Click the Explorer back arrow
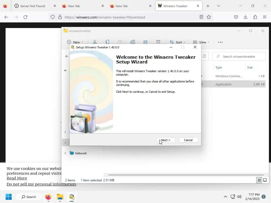The height and width of the screenshot is (203, 271). pyautogui.click(x=67, y=56)
